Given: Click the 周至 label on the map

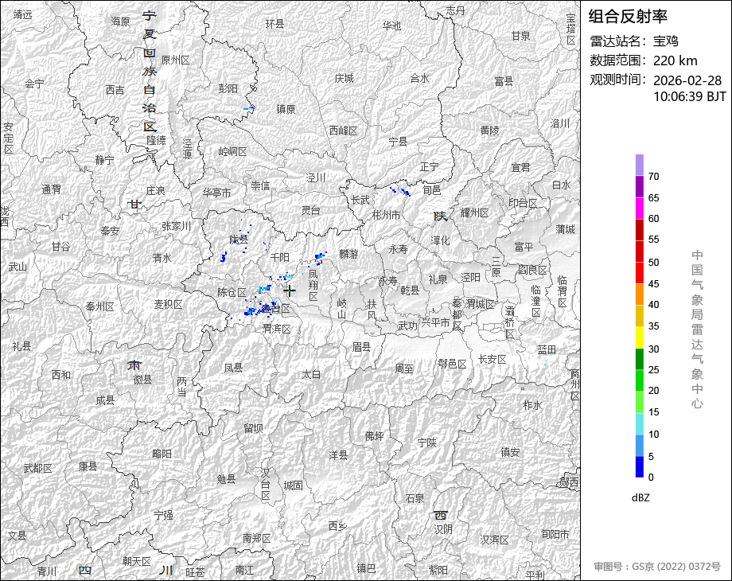Looking at the screenshot, I should [404, 368].
